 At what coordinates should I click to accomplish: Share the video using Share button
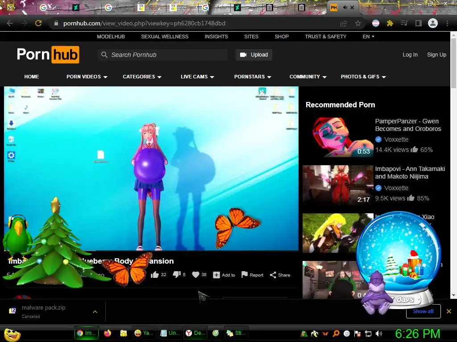pos(280,275)
